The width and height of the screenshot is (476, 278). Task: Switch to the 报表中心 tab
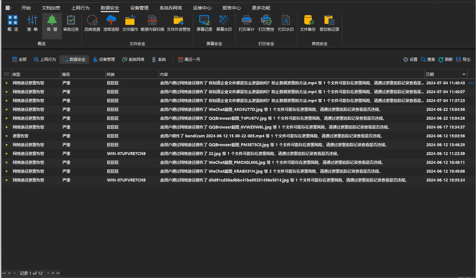pyautogui.click(x=232, y=8)
